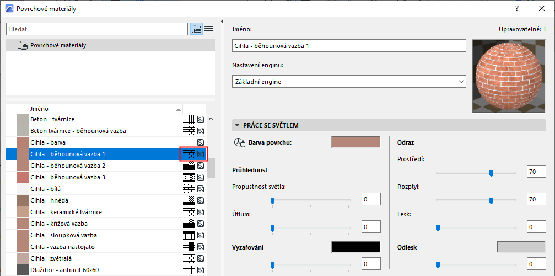Click texture icon of Cihla - vazba nastojato
This screenshot has width=555, height=276.
(x=201, y=246)
